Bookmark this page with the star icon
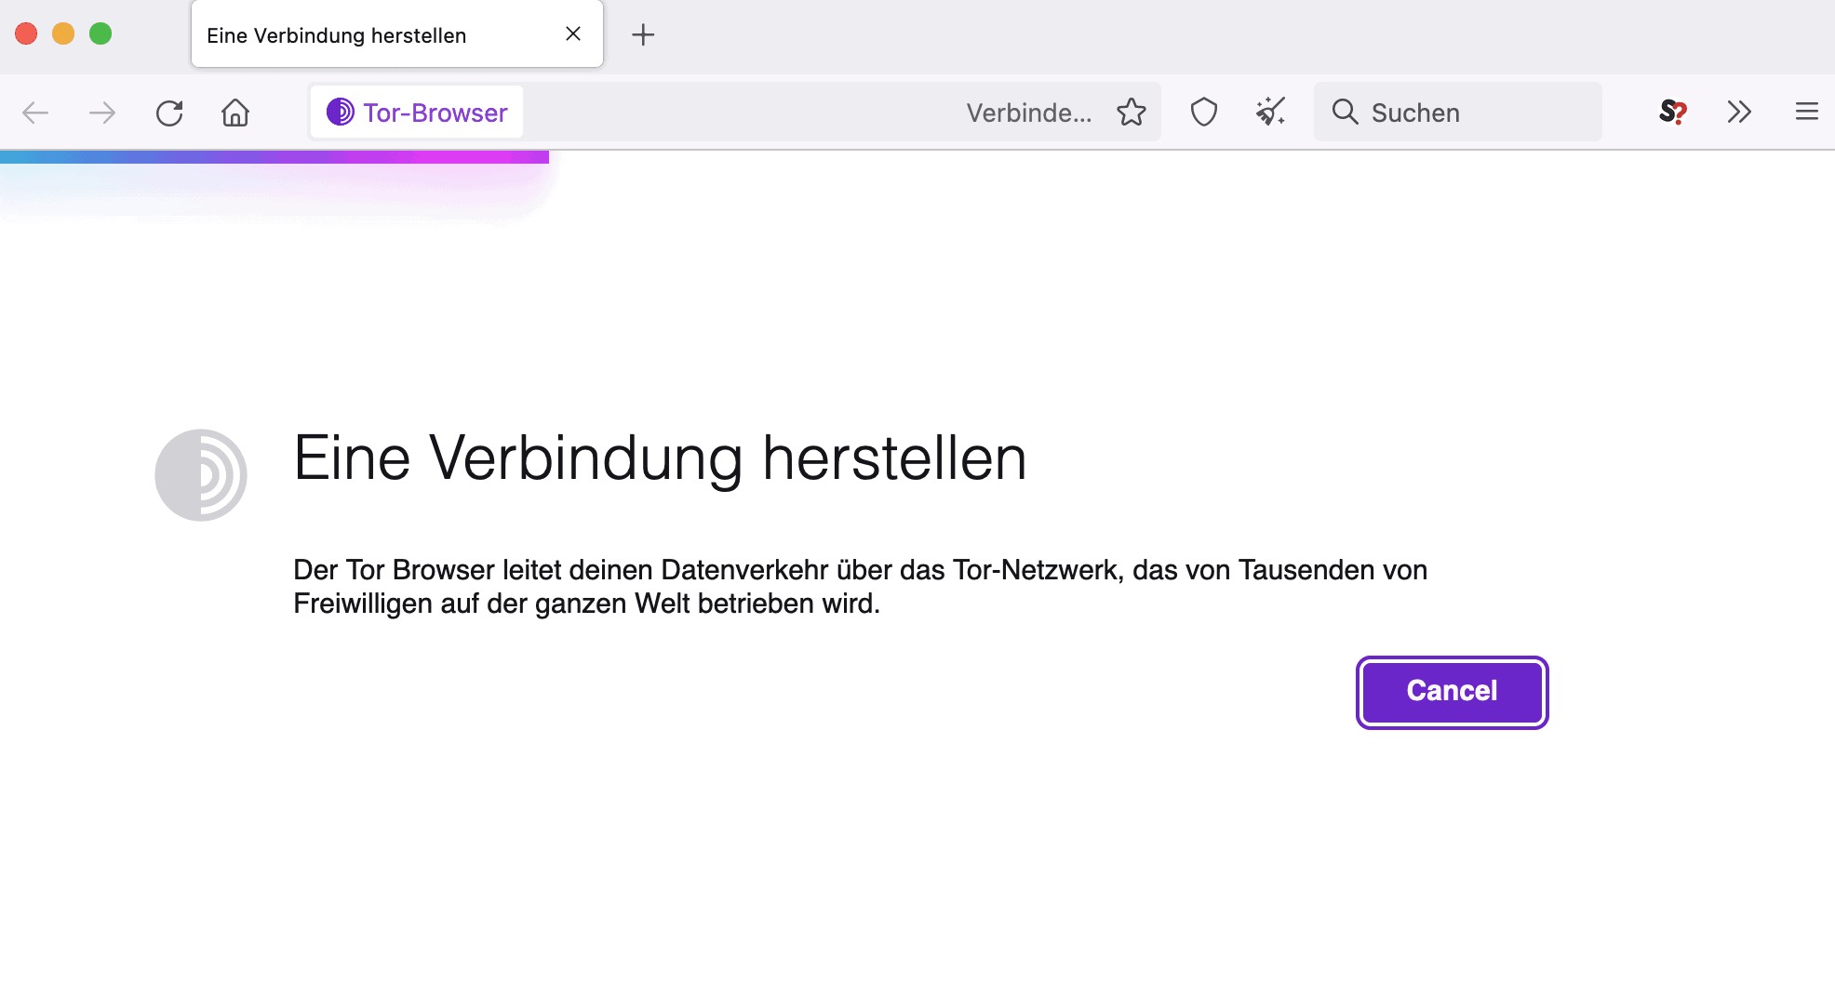The width and height of the screenshot is (1835, 982). 1132,113
